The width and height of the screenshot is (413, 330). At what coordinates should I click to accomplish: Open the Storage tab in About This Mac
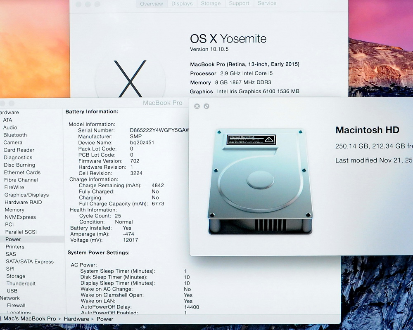coord(211,3)
